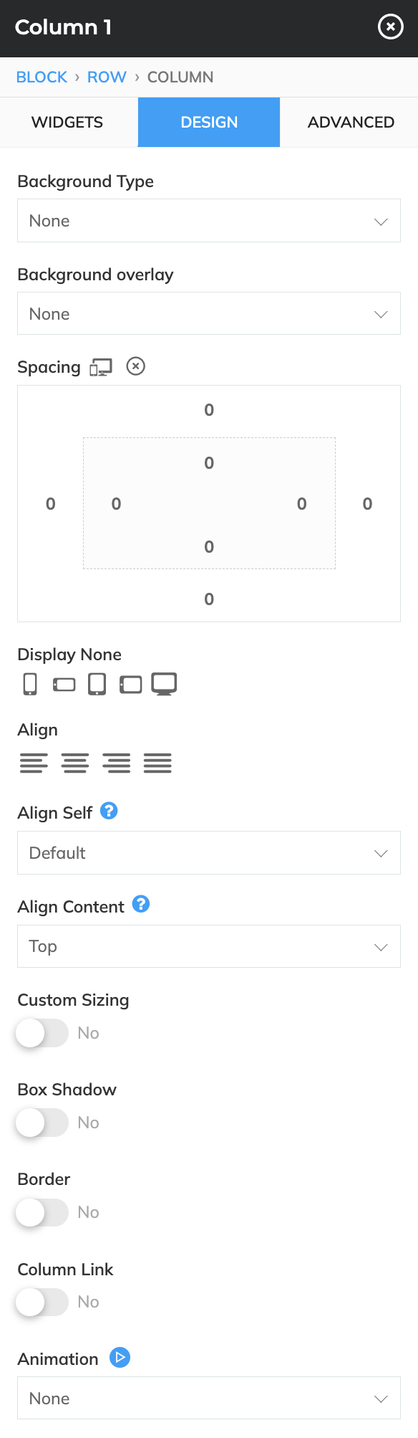Click the responsive device icon beside Spacing
418x1438 pixels.
click(x=101, y=368)
